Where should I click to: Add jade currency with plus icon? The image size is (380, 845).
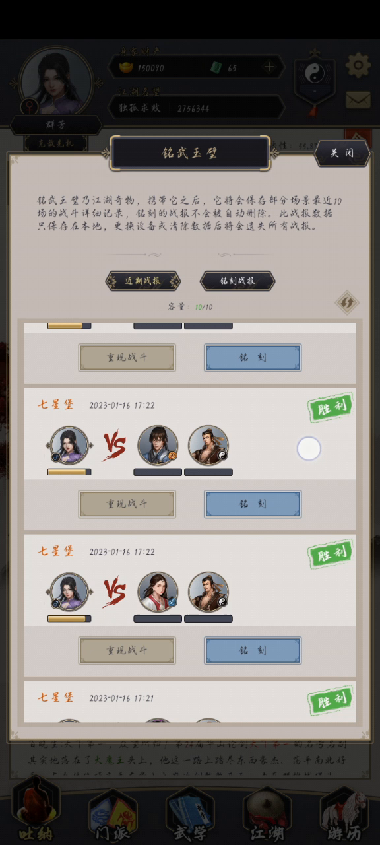coord(269,67)
